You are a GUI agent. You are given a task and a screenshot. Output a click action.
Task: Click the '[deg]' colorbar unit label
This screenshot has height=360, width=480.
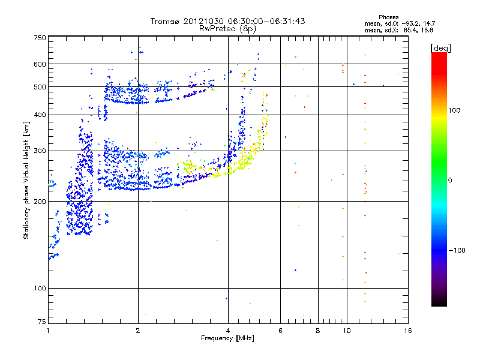(x=440, y=48)
